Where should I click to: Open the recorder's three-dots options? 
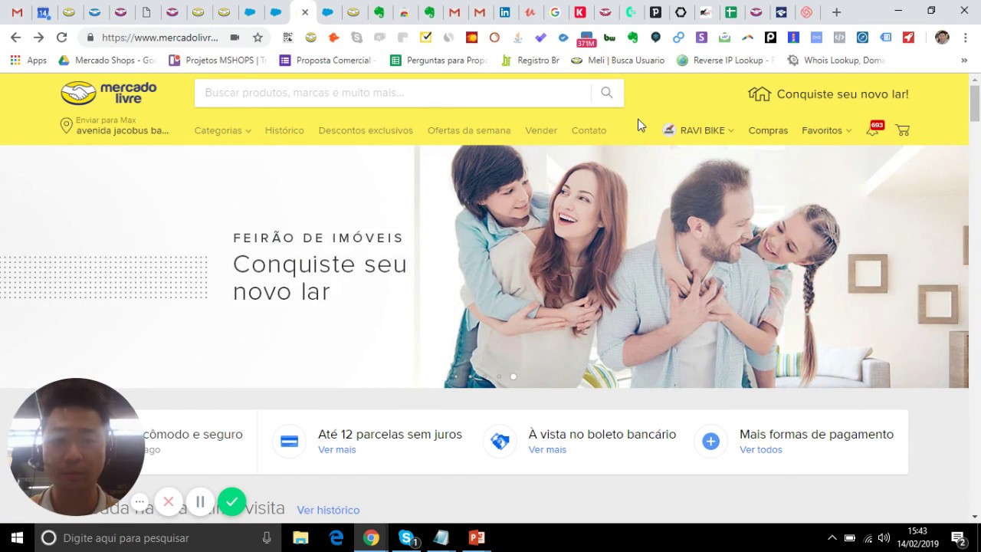tap(139, 502)
